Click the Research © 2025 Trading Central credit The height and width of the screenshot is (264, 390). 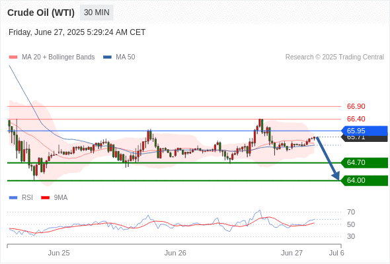point(334,57)
